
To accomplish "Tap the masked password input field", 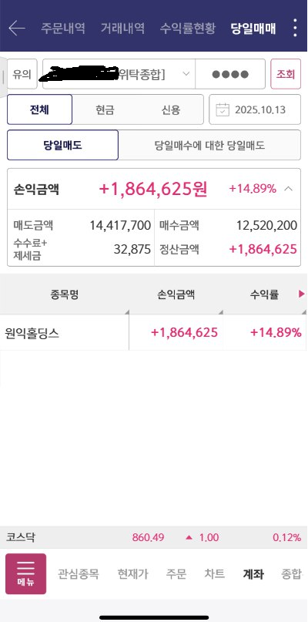I will pos(230,74).
